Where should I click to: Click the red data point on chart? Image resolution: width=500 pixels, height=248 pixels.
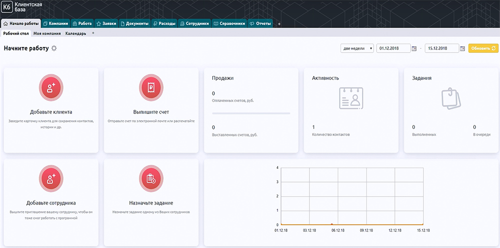(331, 224)
